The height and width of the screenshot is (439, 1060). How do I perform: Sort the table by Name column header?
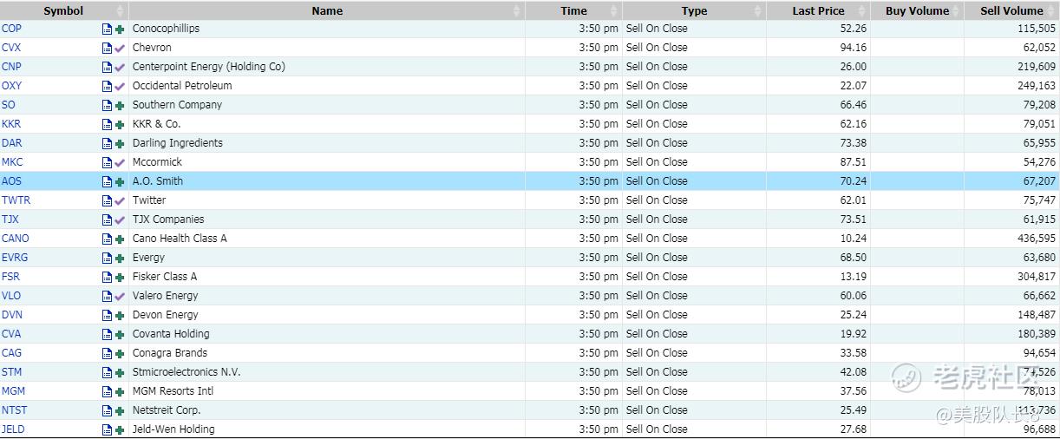(327, 10)
